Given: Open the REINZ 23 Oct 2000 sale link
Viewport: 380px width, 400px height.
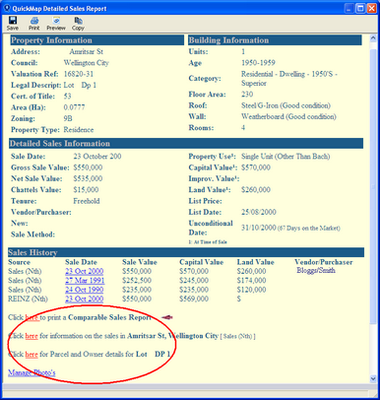Looking at the screenshot, I should point(84,299).
